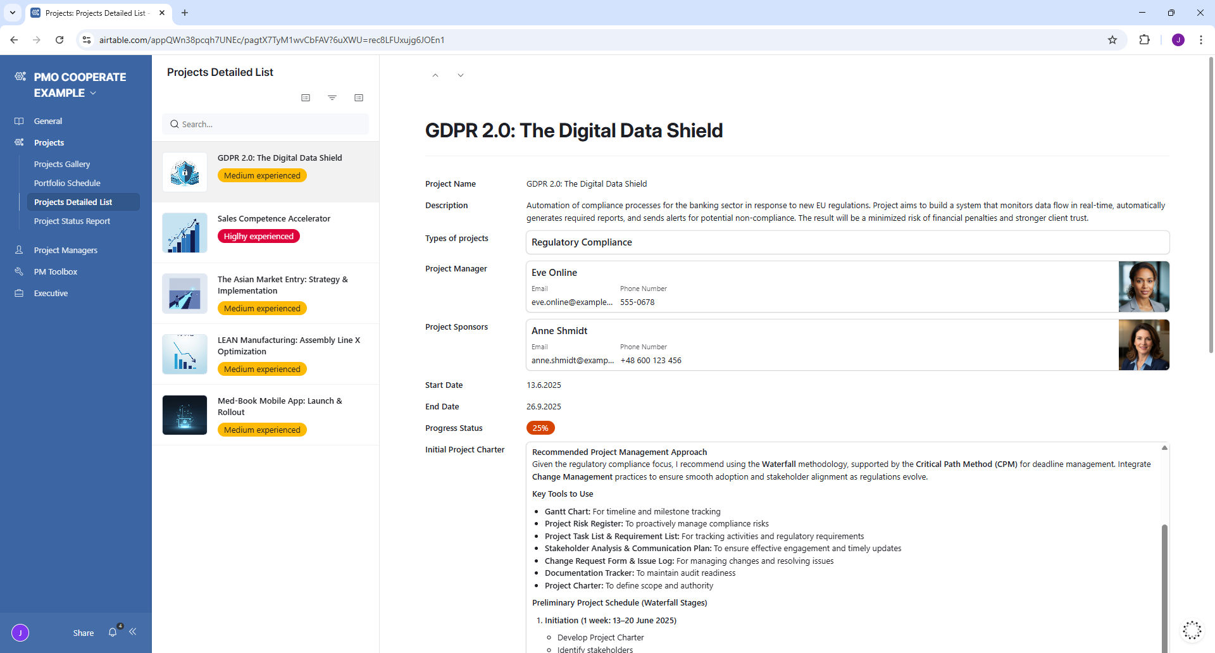Click the user avatar in sidebar footer
Screen dimensions: 1215x653
20,632
